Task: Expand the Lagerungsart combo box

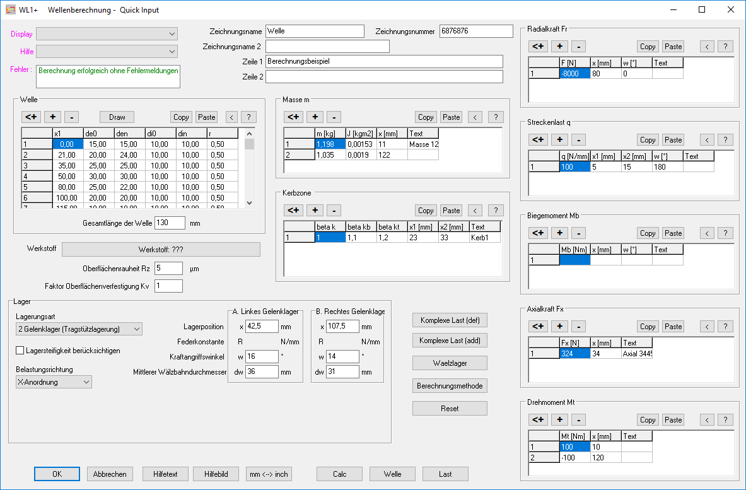Action: pos(79,329)
